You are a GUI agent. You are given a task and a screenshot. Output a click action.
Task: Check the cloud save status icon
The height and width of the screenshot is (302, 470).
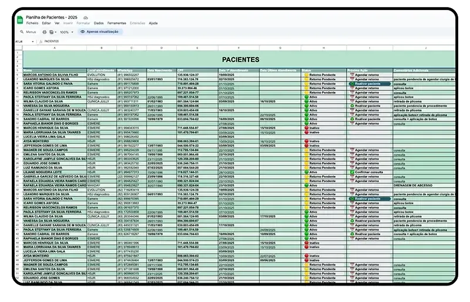coord(85,18)
